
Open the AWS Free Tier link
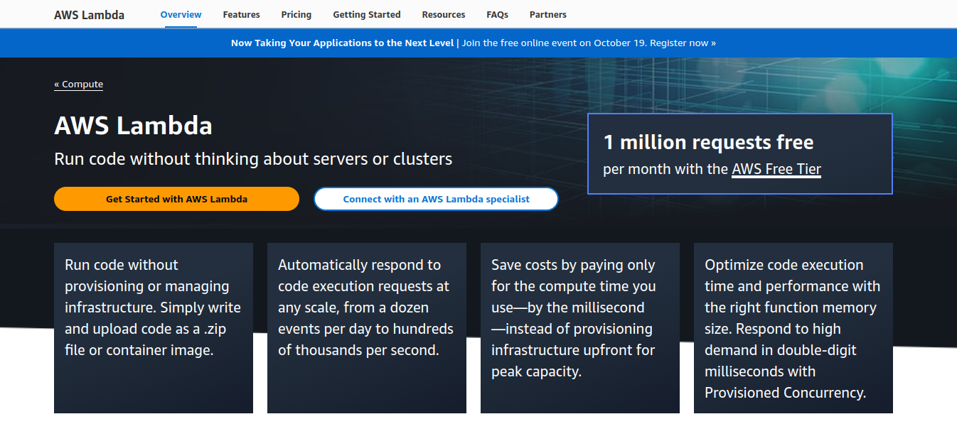tap(776, 169)
